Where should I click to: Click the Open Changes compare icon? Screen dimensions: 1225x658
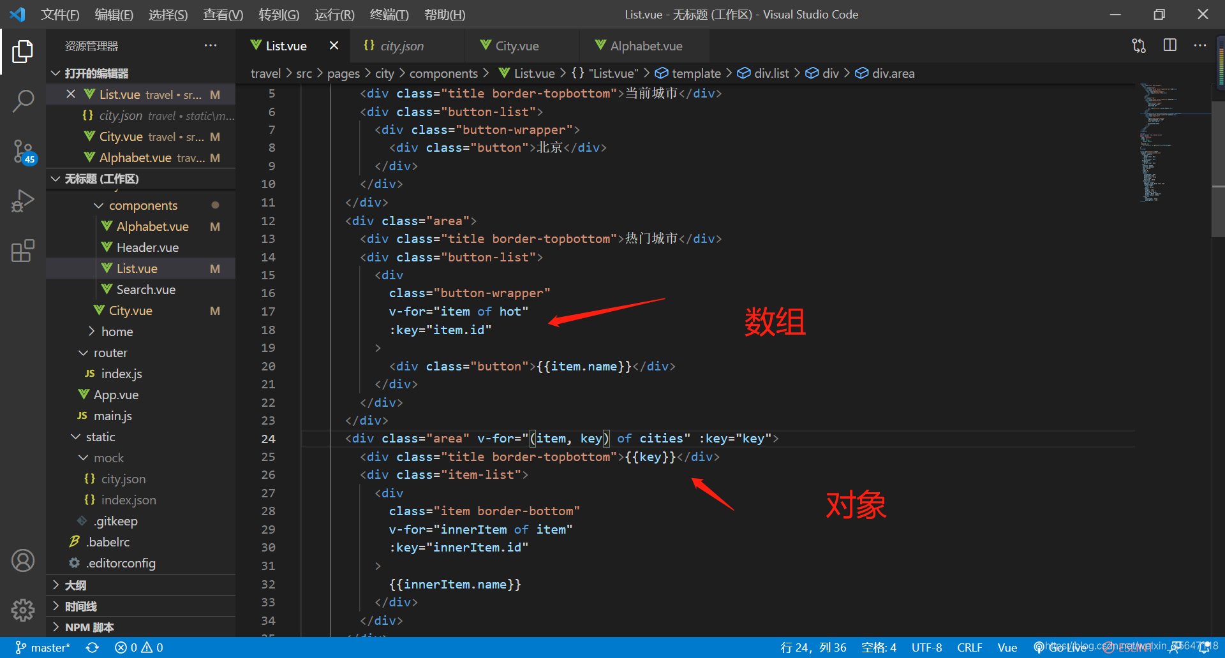click(1139, 45)
